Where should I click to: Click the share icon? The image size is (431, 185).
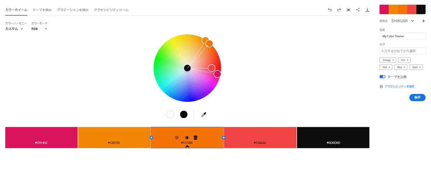358,10
